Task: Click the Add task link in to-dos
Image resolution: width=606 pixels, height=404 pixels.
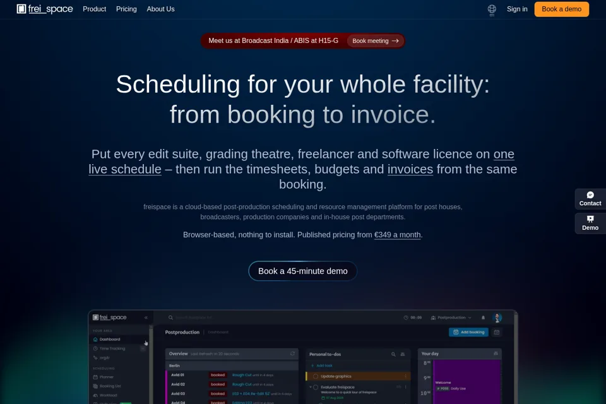Action: tap(324, 365)
